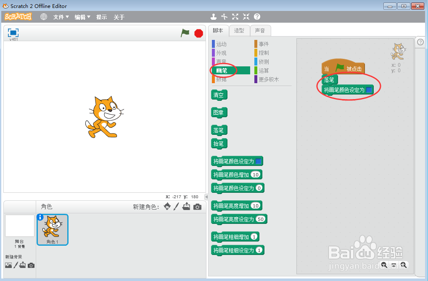Click the 将画笔粗细增加 block

coord(231,237)
